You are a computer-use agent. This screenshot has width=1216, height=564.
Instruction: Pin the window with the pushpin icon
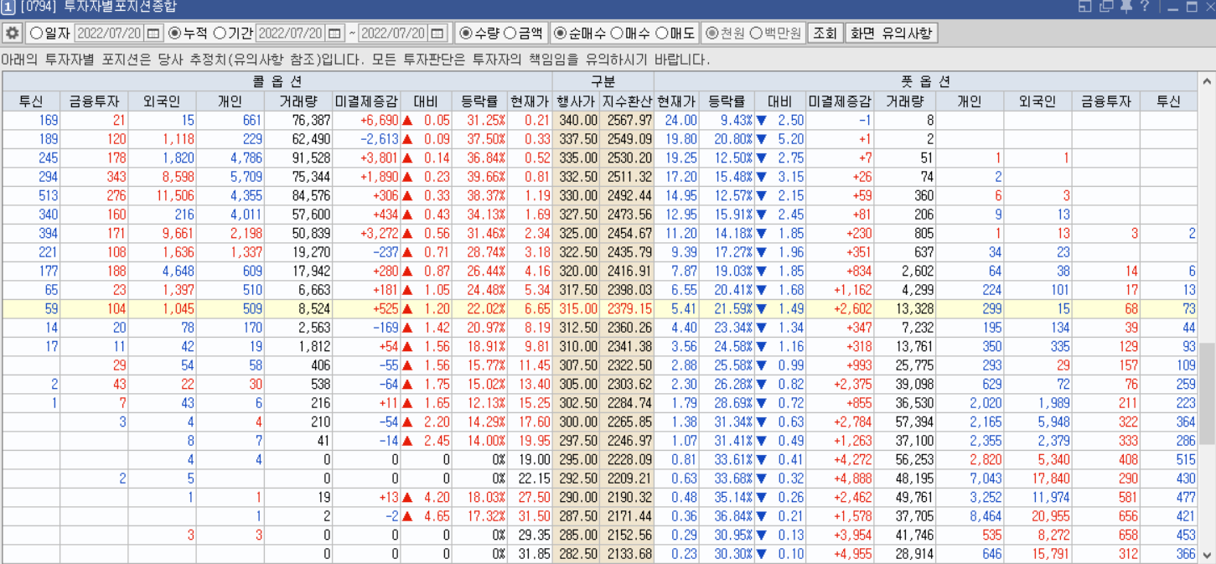pyautogui.click(x=1125, y=7)
